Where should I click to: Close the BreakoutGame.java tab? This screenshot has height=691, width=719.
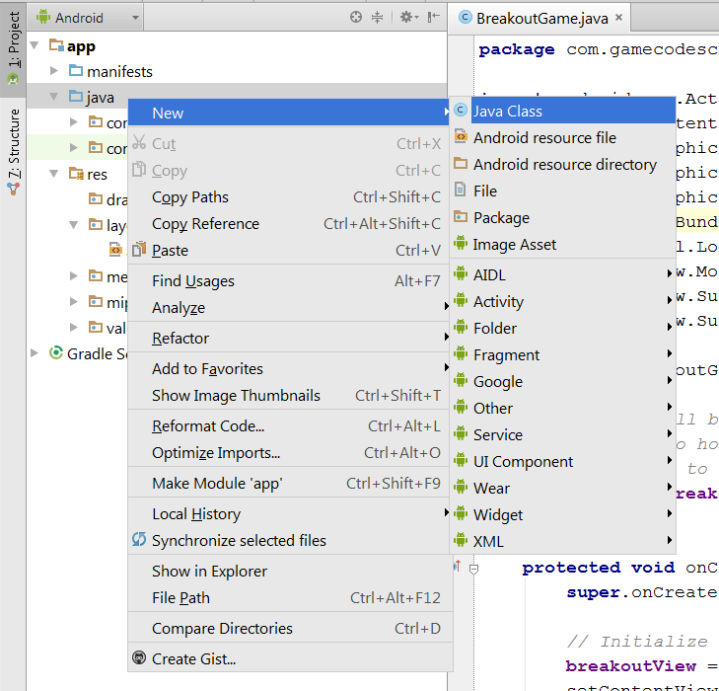(618, 18)
